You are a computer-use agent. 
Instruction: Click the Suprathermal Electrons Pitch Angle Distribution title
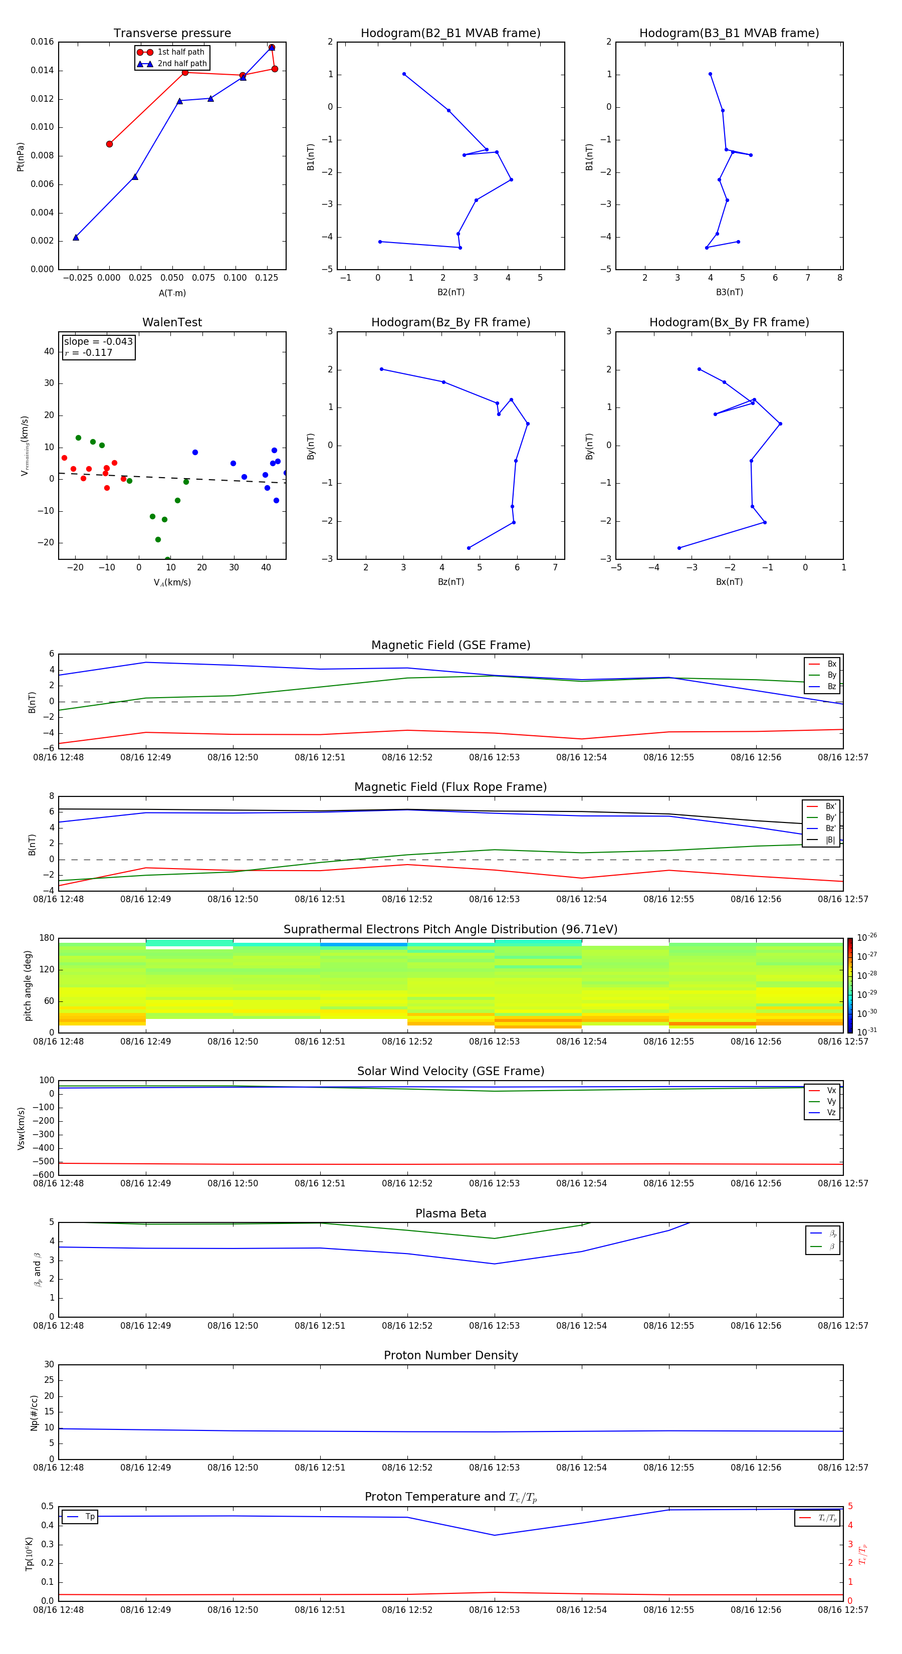[450, 930]
